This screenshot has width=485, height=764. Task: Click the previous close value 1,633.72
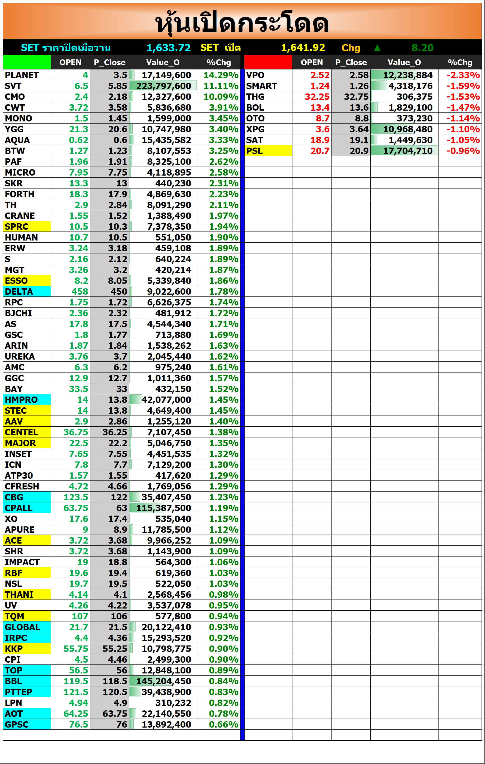pos(169,48)
